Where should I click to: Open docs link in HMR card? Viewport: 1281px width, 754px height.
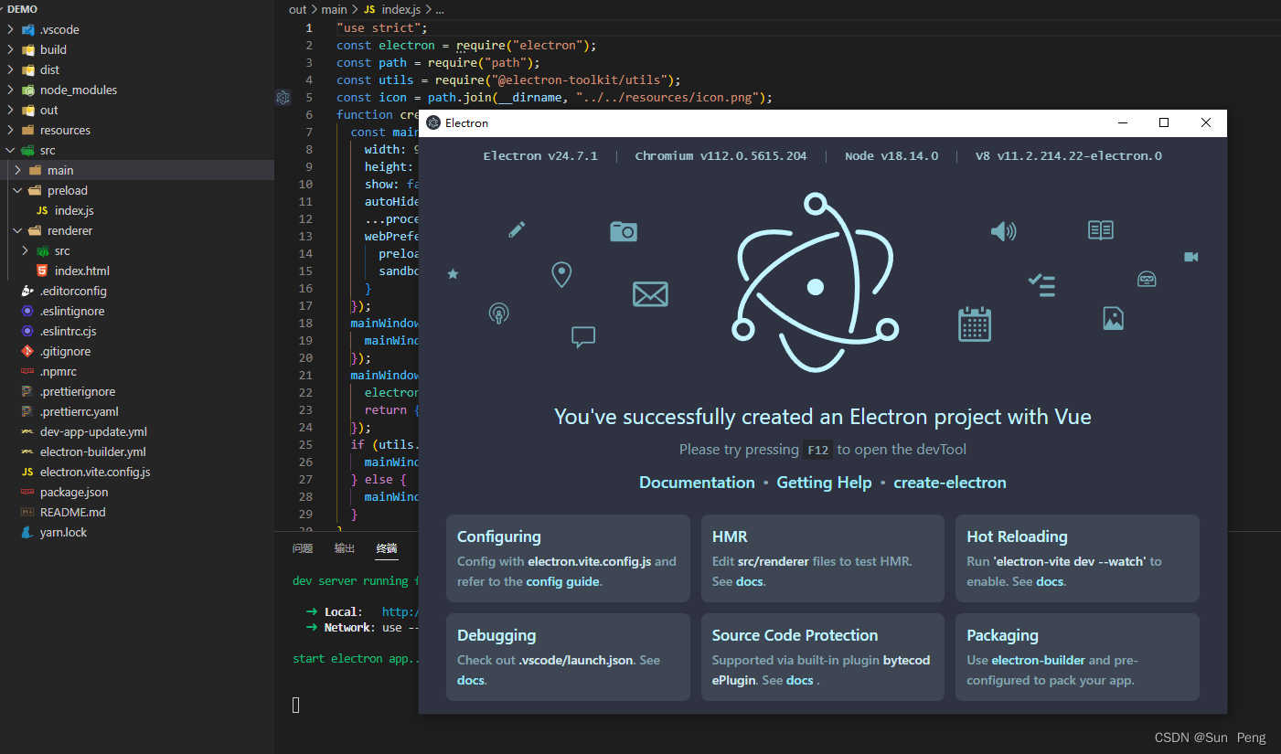point(750,581)
